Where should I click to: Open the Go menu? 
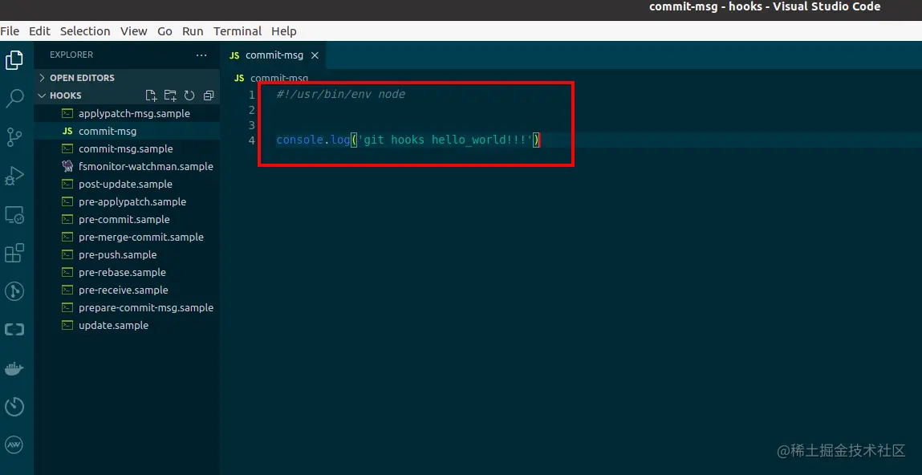(x=164, y=31)
